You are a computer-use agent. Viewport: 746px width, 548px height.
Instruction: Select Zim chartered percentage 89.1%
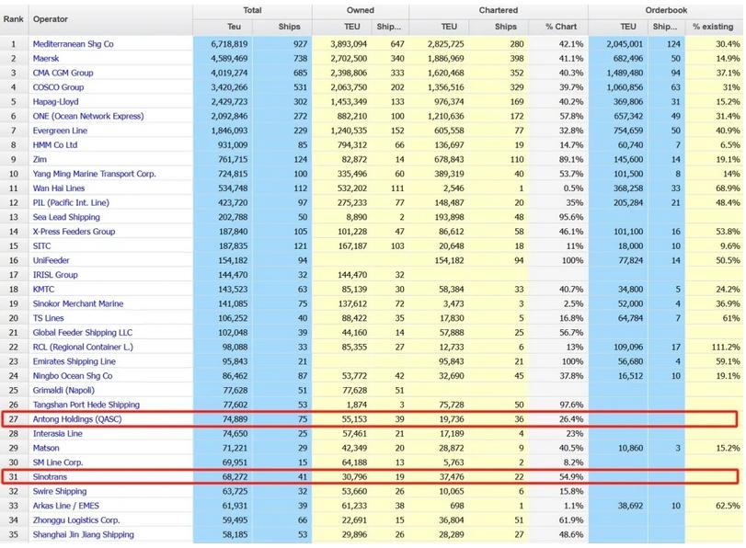point(571,159)
